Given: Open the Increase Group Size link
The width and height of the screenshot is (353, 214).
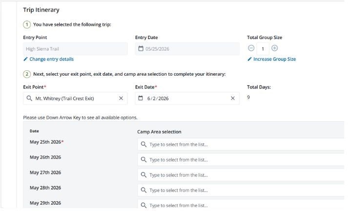Looking at the screenshot, I should point(274,59).
